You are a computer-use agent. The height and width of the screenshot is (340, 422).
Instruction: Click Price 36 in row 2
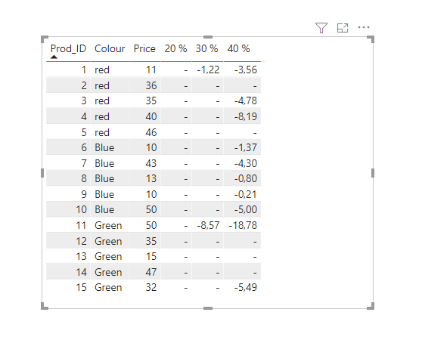tap(151, 85)
